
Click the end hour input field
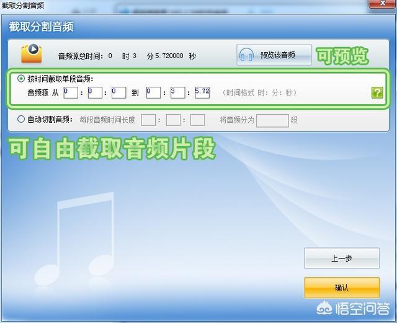[x=153, y=92]
